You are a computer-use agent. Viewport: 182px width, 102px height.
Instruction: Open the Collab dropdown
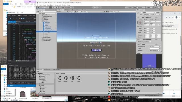click(x=129, y=8)
